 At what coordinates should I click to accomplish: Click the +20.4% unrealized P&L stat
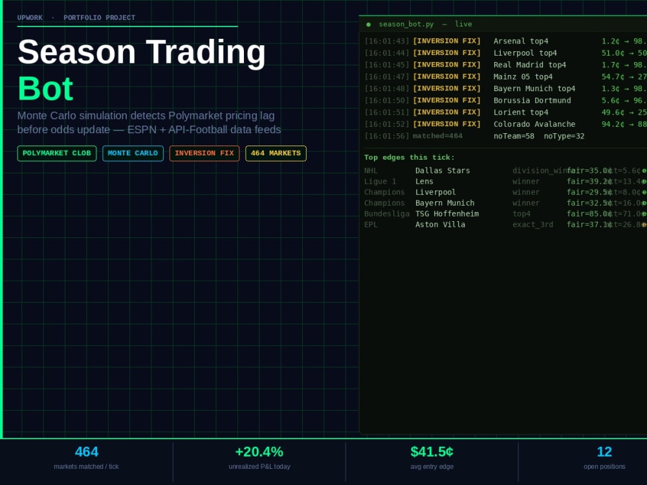point(259,452)
